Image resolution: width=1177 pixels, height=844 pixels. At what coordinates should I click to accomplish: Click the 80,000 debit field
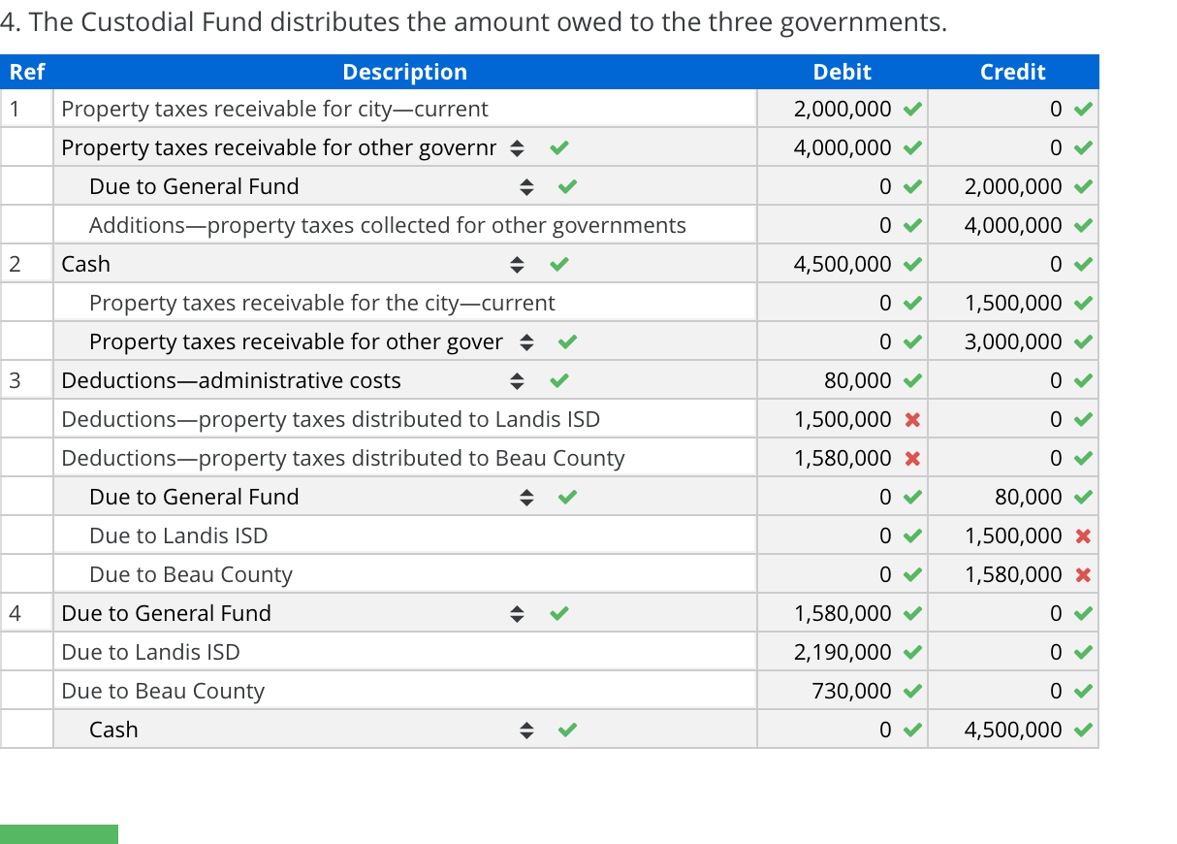point(842,380)
